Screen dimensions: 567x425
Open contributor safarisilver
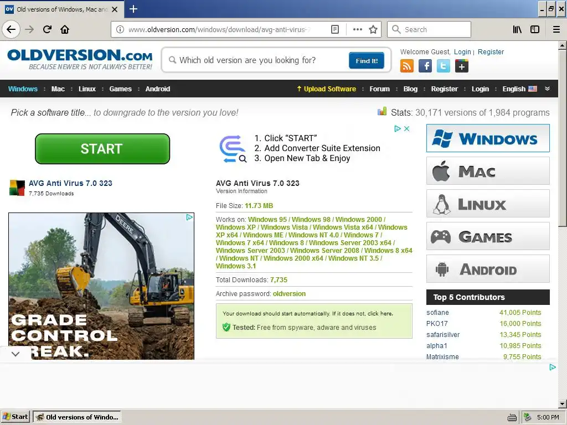(x=443, y=335)
